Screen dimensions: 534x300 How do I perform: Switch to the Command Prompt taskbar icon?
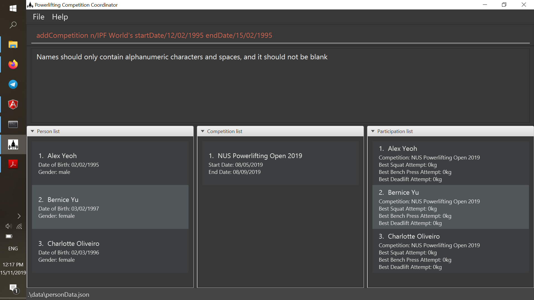click(x=13, y=124)
